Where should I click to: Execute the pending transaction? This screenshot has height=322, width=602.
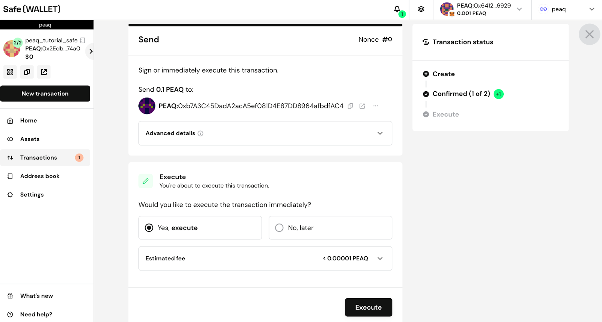pyautogui.click(x=368, y=307)
